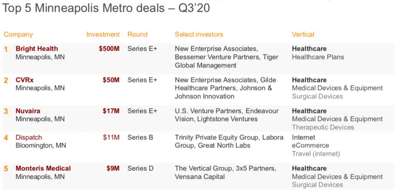Click the Dispatch company name

(29, 137)
